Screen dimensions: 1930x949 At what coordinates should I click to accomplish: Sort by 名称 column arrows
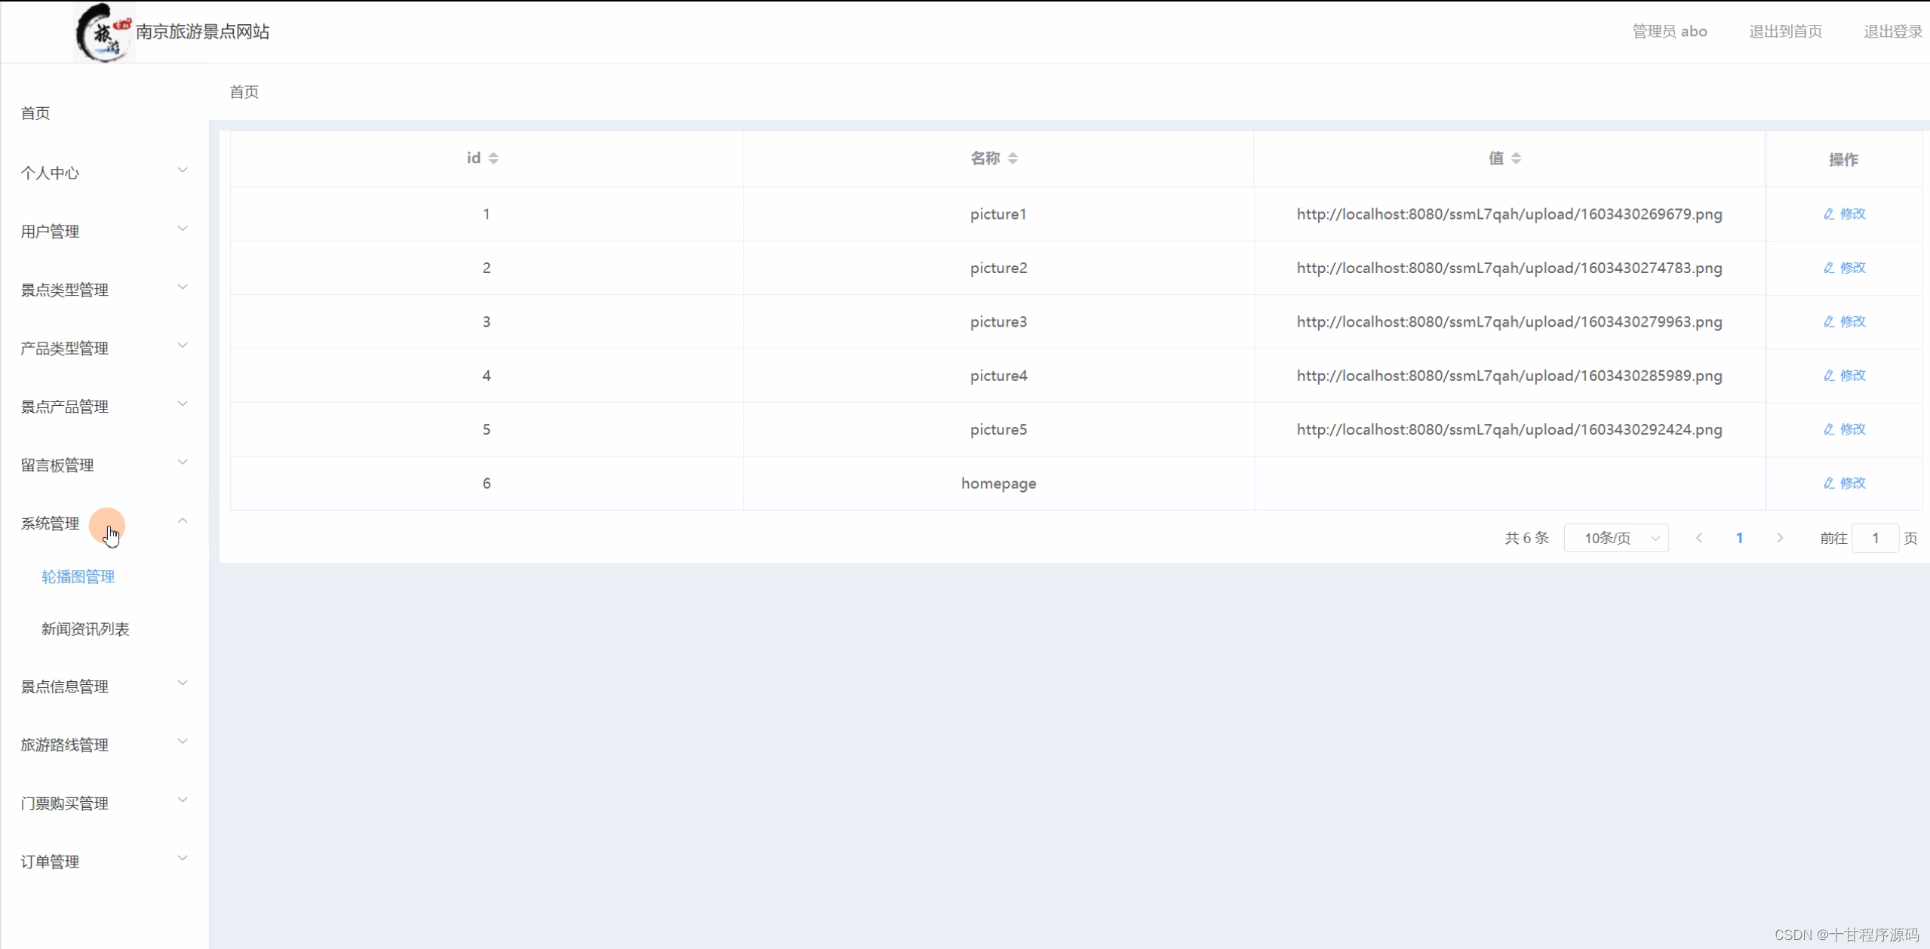[x=1013, y=158]
